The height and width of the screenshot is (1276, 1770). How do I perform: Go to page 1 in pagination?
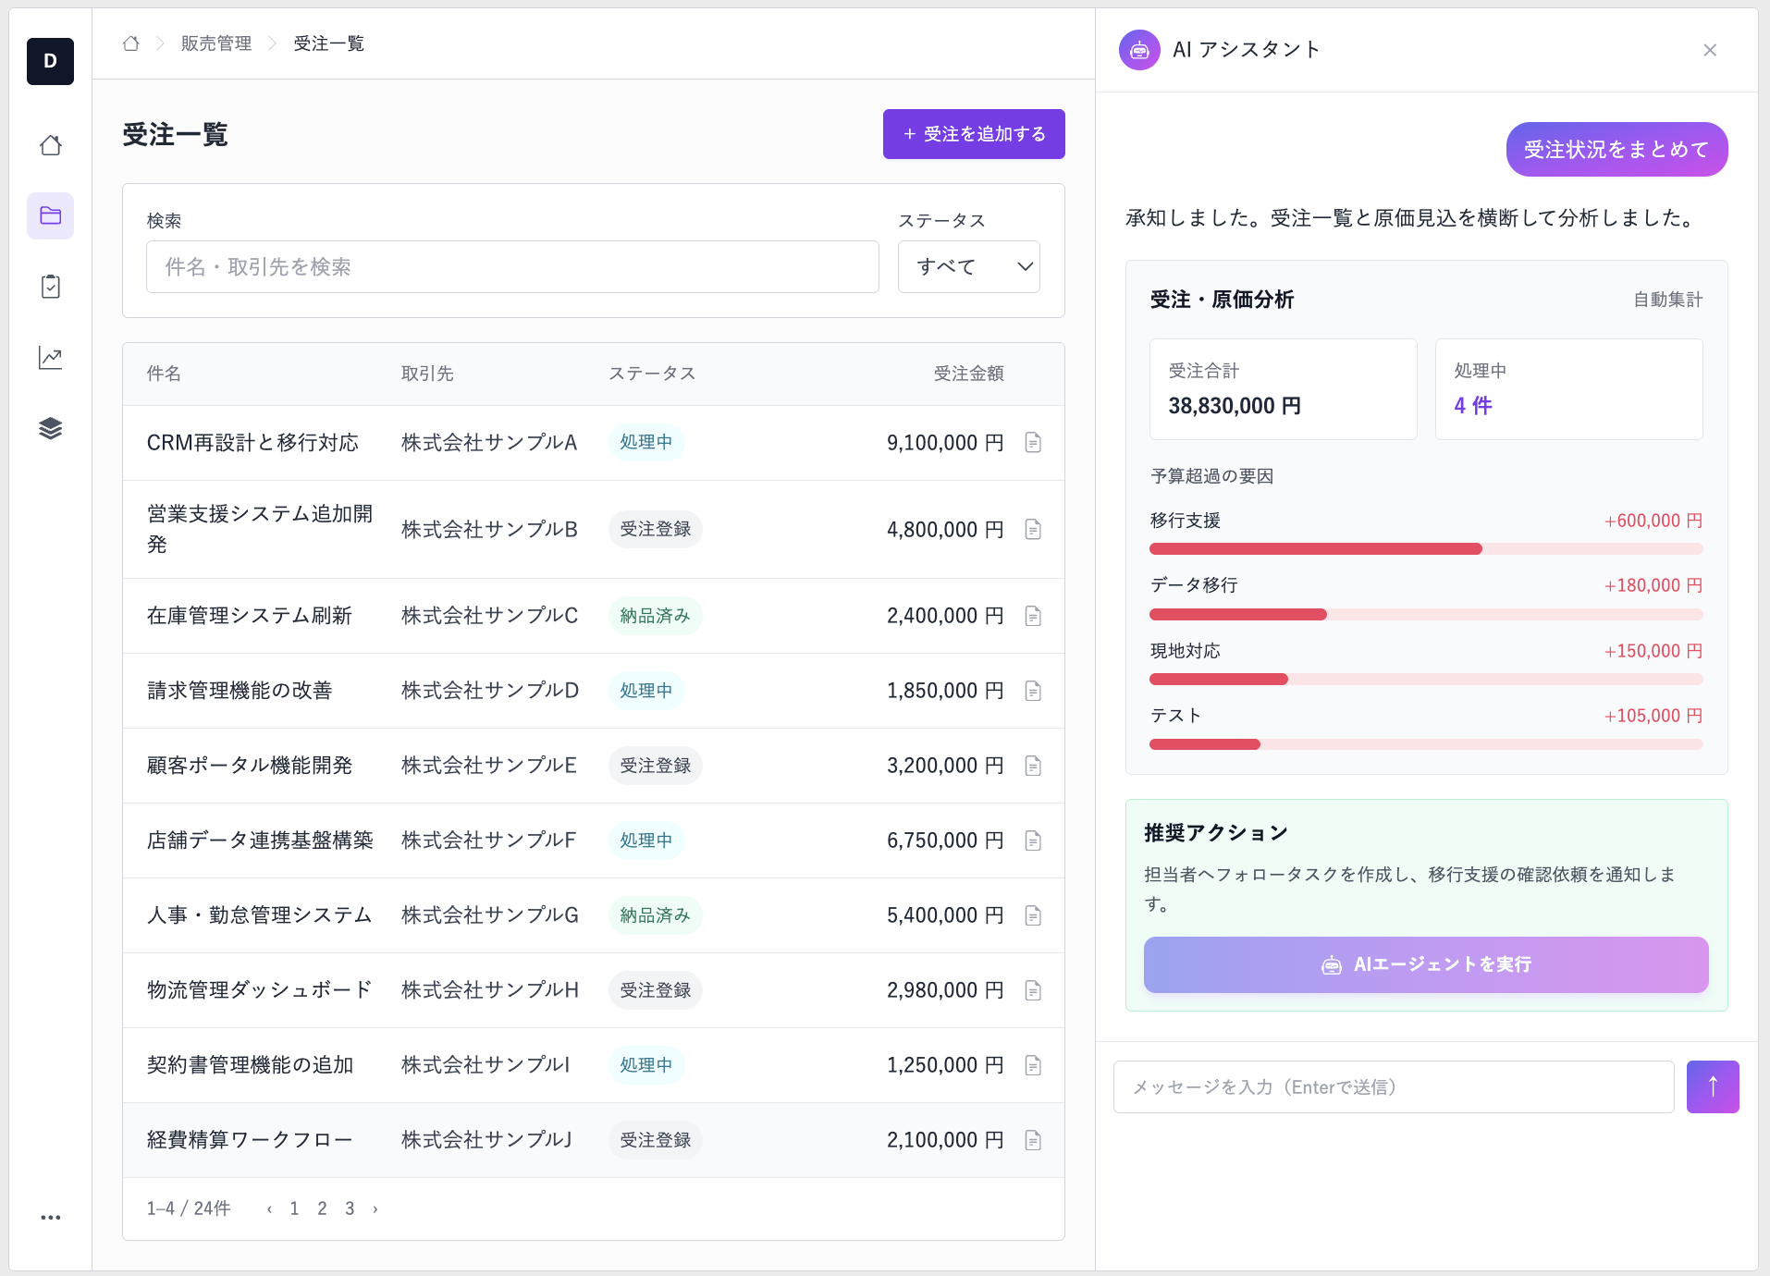pos(294,1209)
